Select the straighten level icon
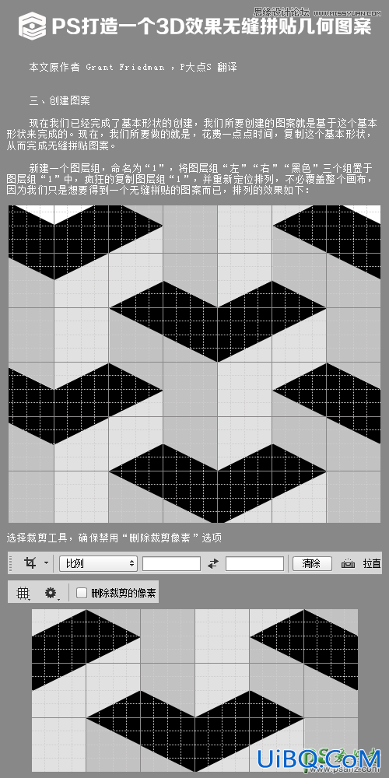Screen dimensions: 389x778 [x=349, y=563]
